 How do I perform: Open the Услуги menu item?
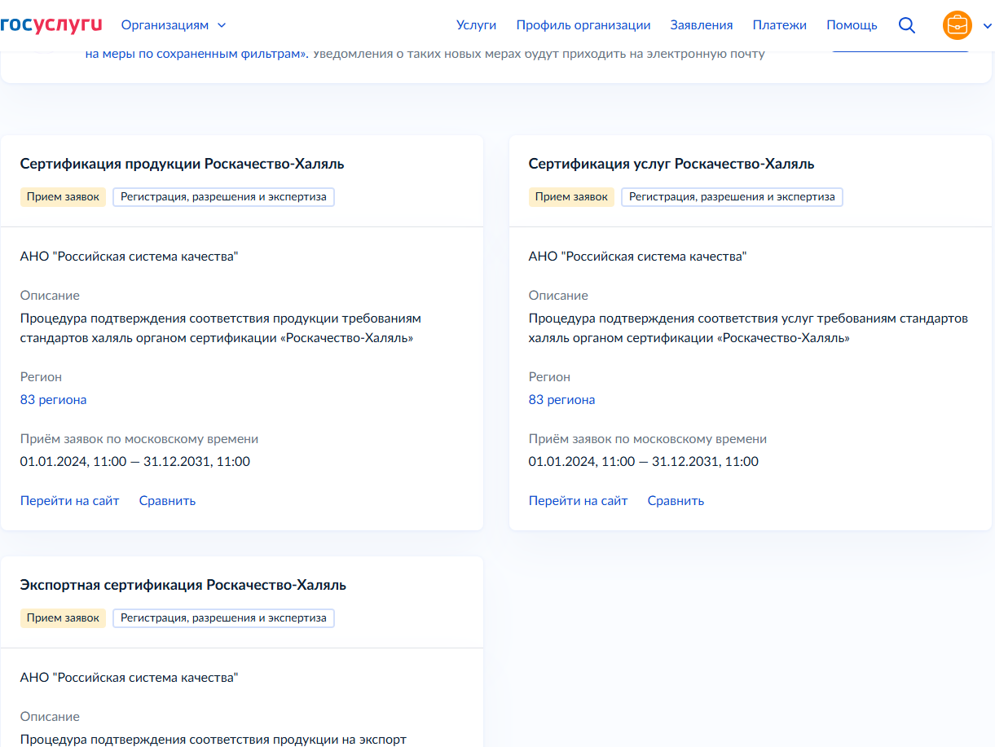tap(476, 25)
